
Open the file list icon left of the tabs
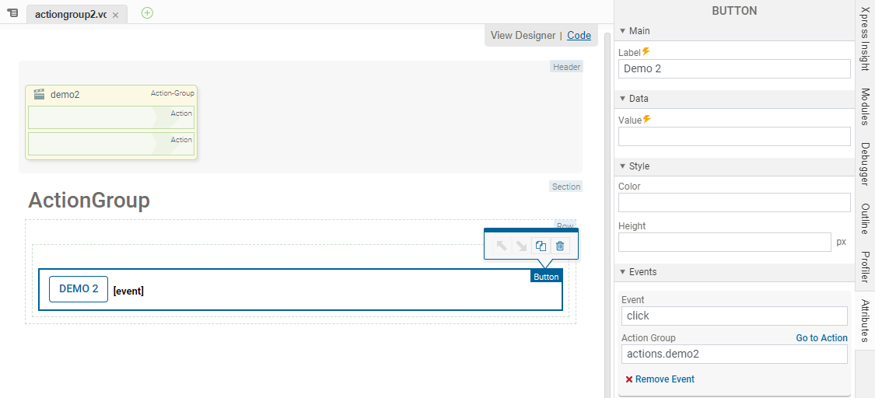coord(12,13)
